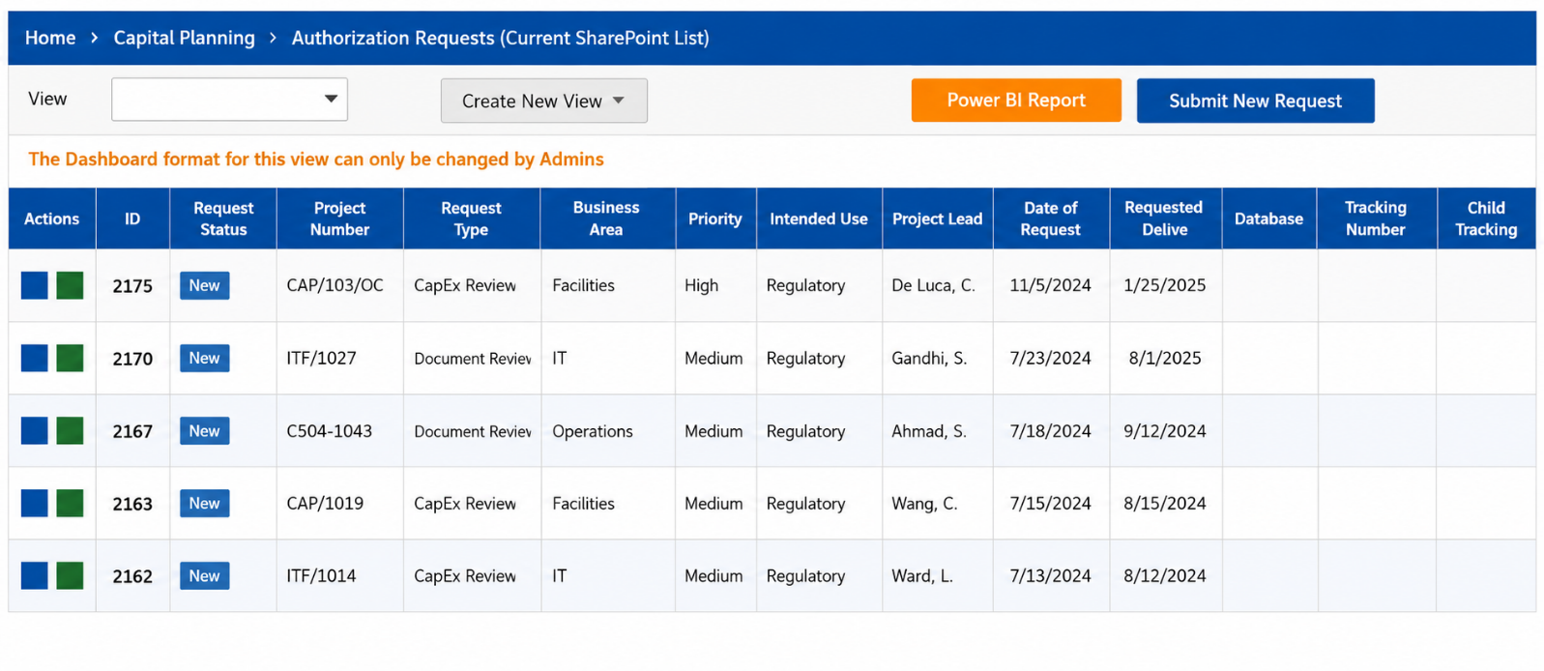This screenshot has height=671, width=1544.
Task: Click project number ITF/1027
Action: click(x=321, y=358)
